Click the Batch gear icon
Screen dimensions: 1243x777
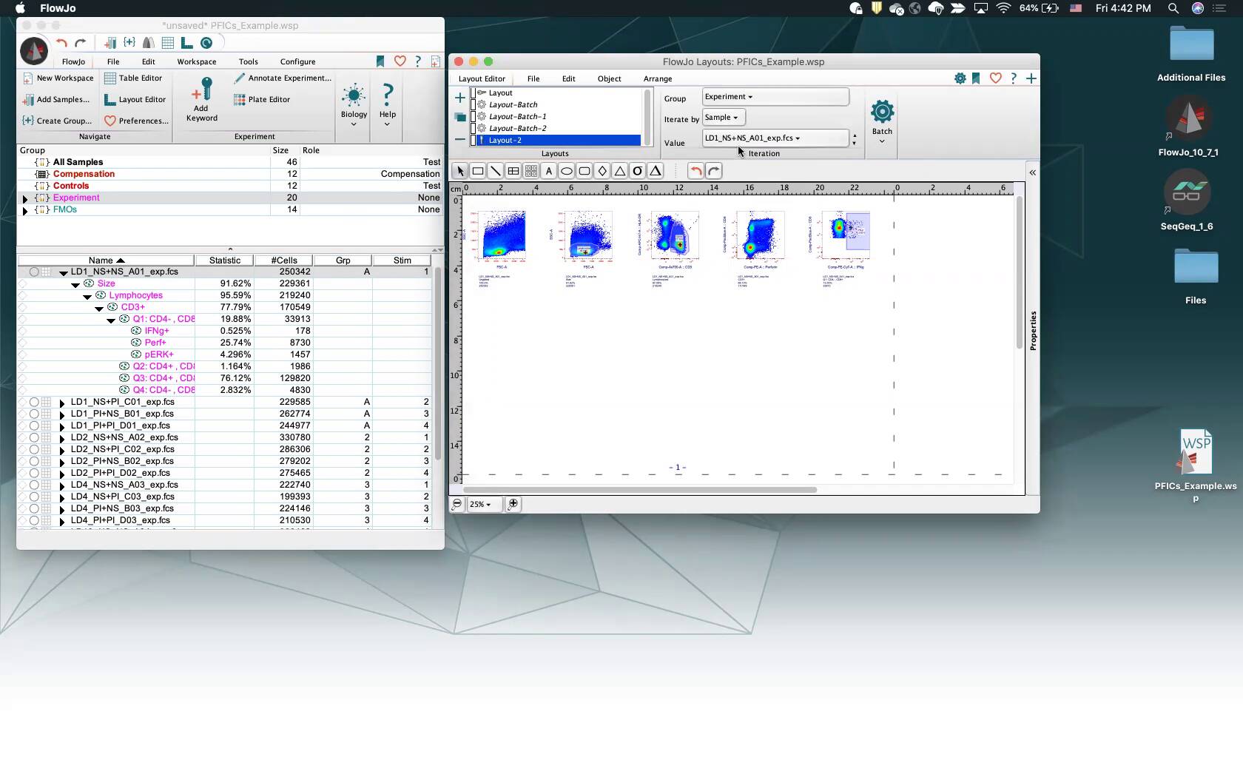coord(882,112)
